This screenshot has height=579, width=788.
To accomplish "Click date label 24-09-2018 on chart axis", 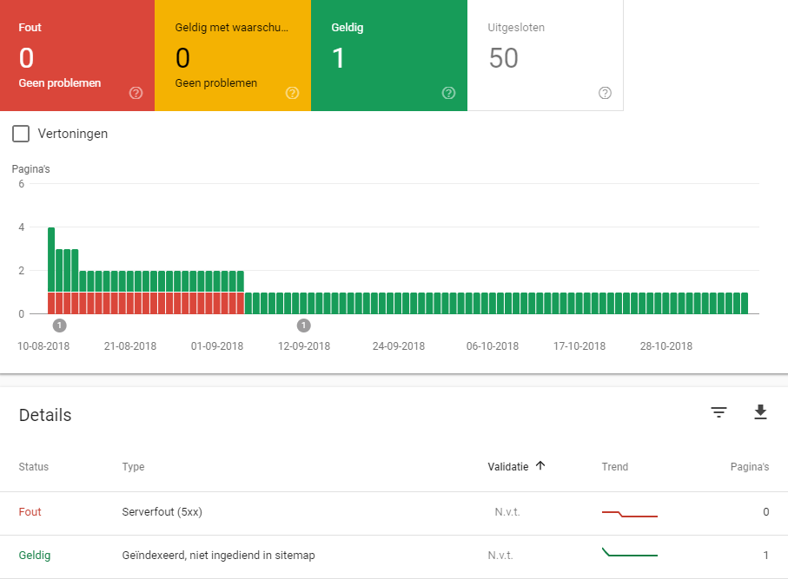I will pos(399,346).
